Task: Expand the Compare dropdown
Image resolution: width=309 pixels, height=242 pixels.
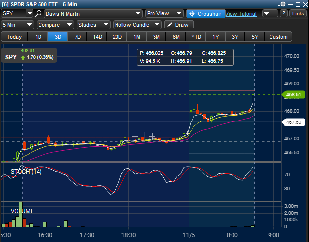Action: coord(55,25)
